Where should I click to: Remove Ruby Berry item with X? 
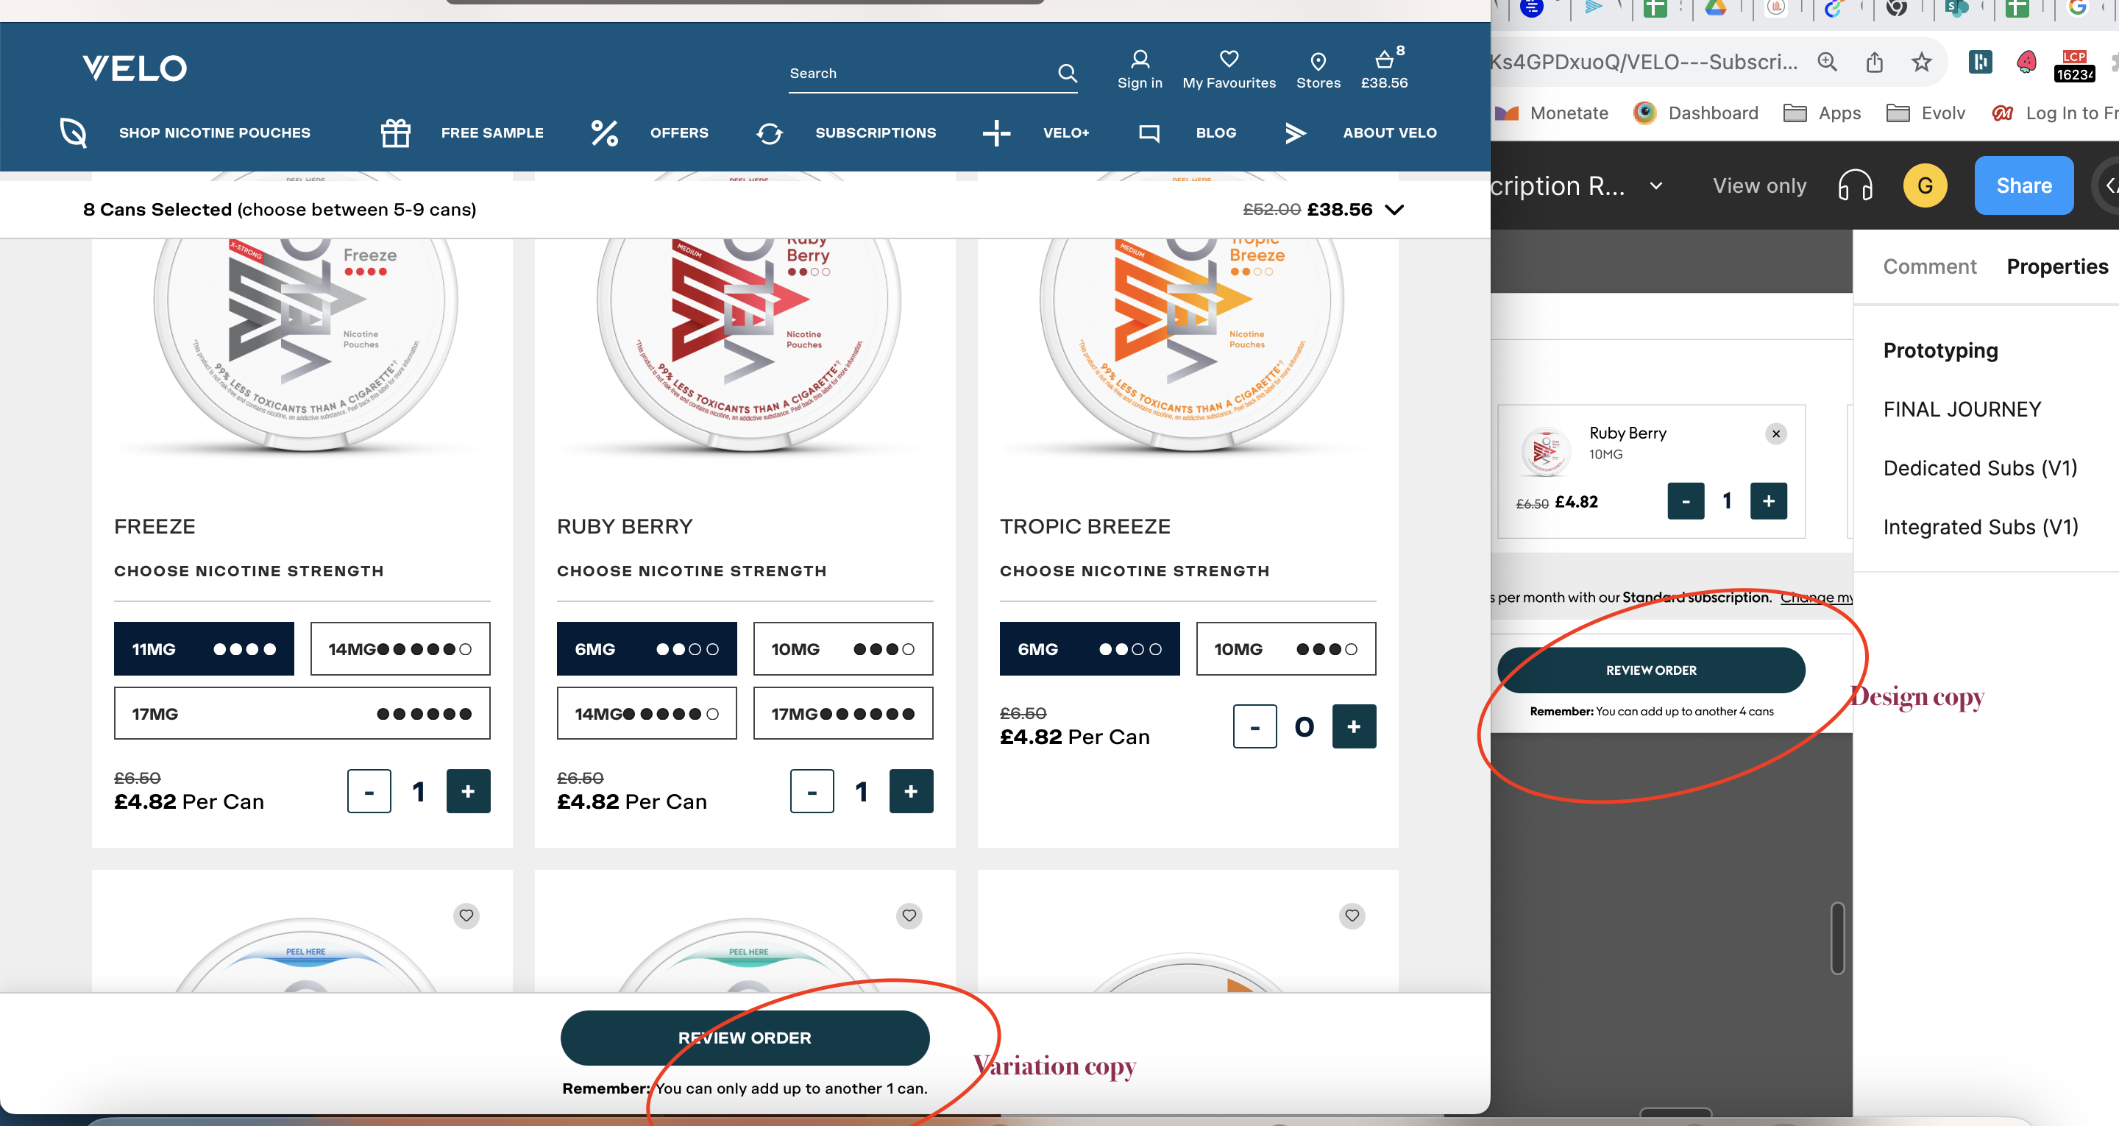coord(1776,433)
